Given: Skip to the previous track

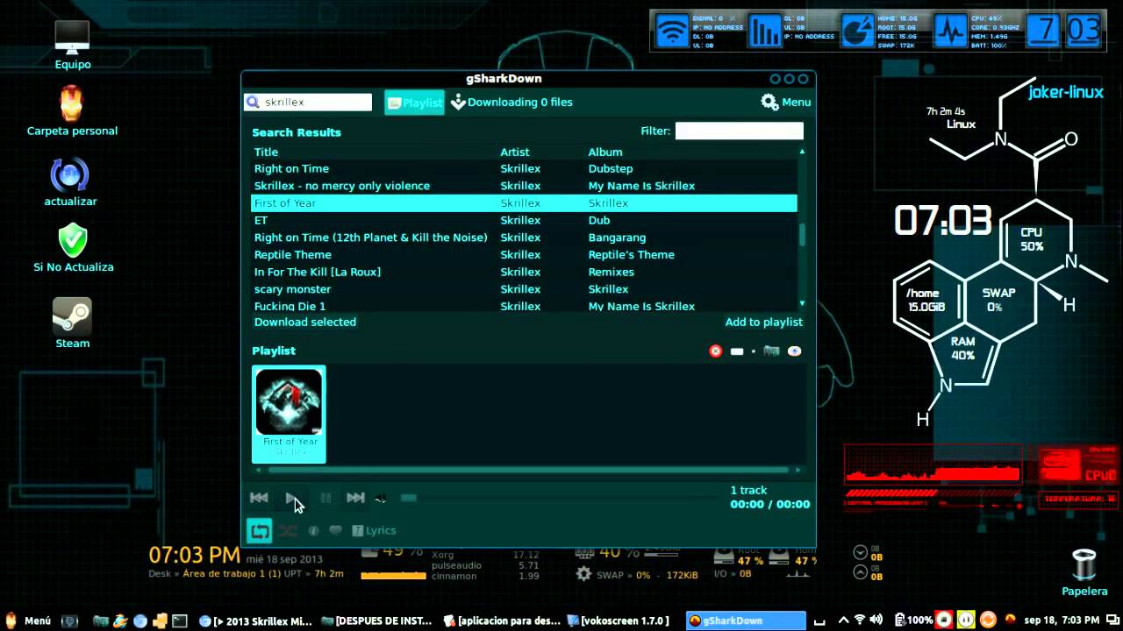Looking at the screenshot, I should [259, 498].
